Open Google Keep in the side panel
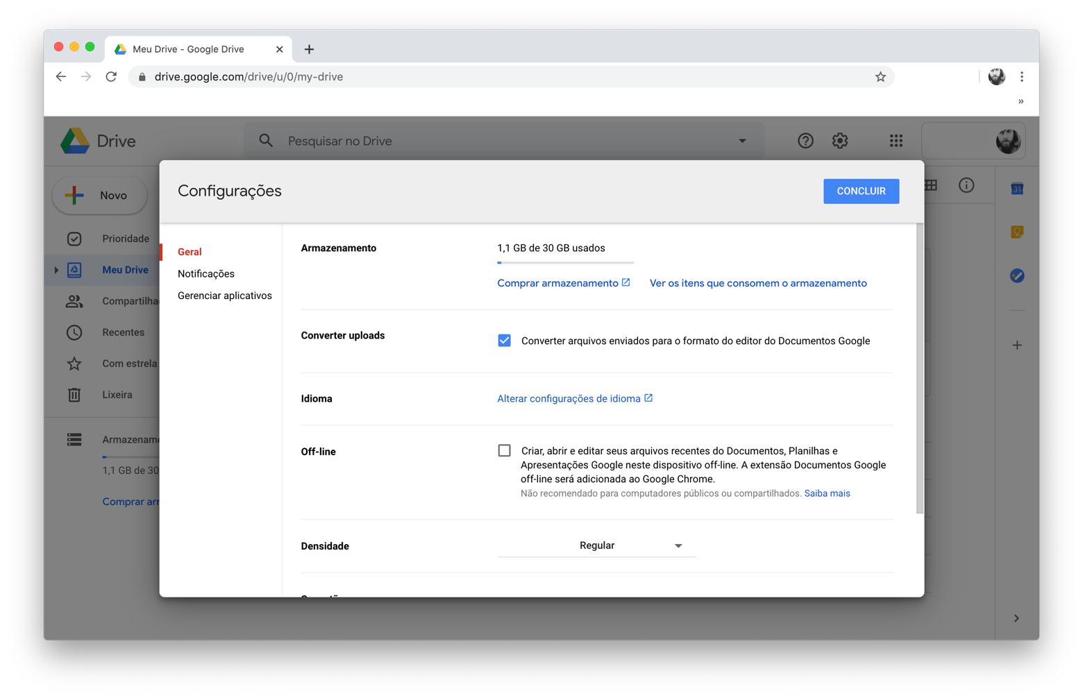The height and width of the screenshot is (698, 1083). [x=1017, y=232]
